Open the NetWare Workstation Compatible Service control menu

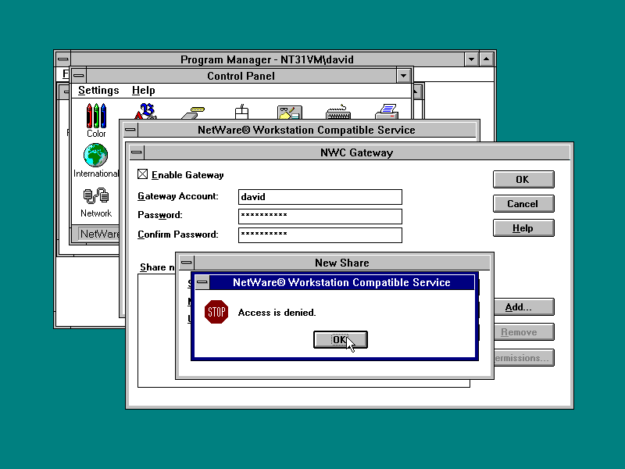(130, 130)
